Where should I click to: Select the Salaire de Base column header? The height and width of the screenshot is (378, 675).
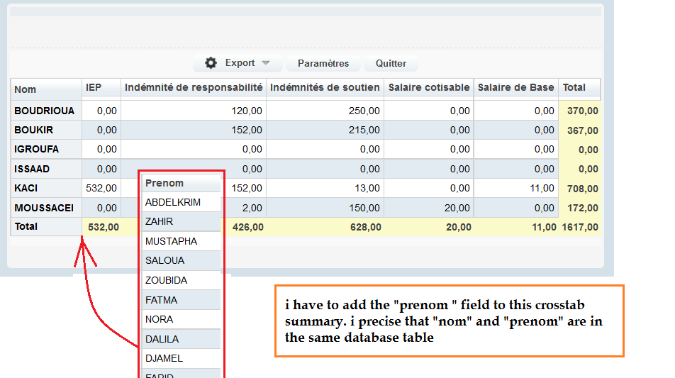tap(515, 87)
